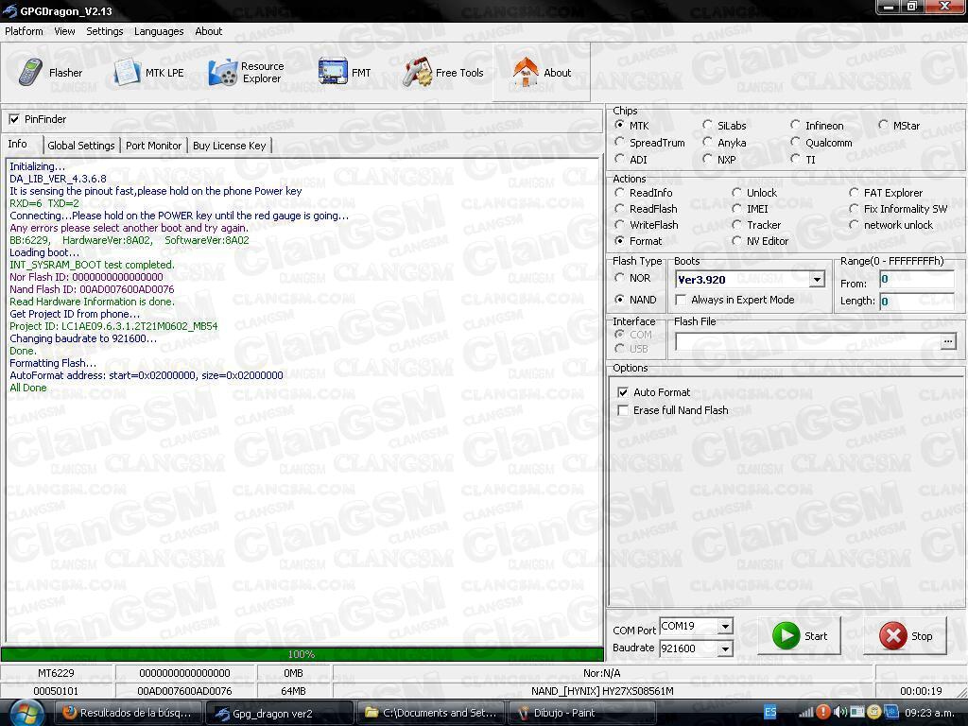Switch to the Port Monitor tab
The height and width of the screenshot is (726, 968).
154,146
